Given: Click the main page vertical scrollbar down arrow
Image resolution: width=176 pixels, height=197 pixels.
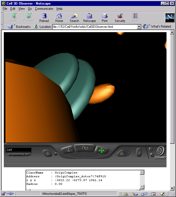Looking at the screenshot, I should [x=172, y=188].
